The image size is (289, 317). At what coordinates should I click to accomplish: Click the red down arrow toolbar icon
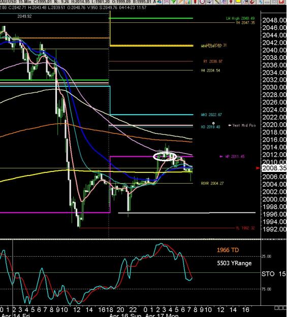point(231,2)
